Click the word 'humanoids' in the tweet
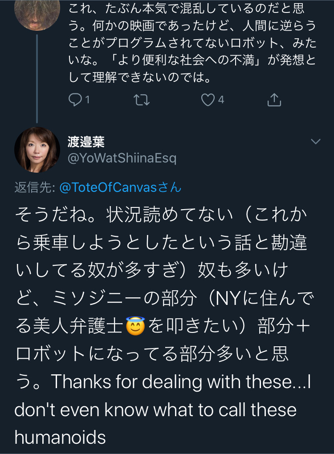Viewport: 334px width, 454px height. click(60, 438)
